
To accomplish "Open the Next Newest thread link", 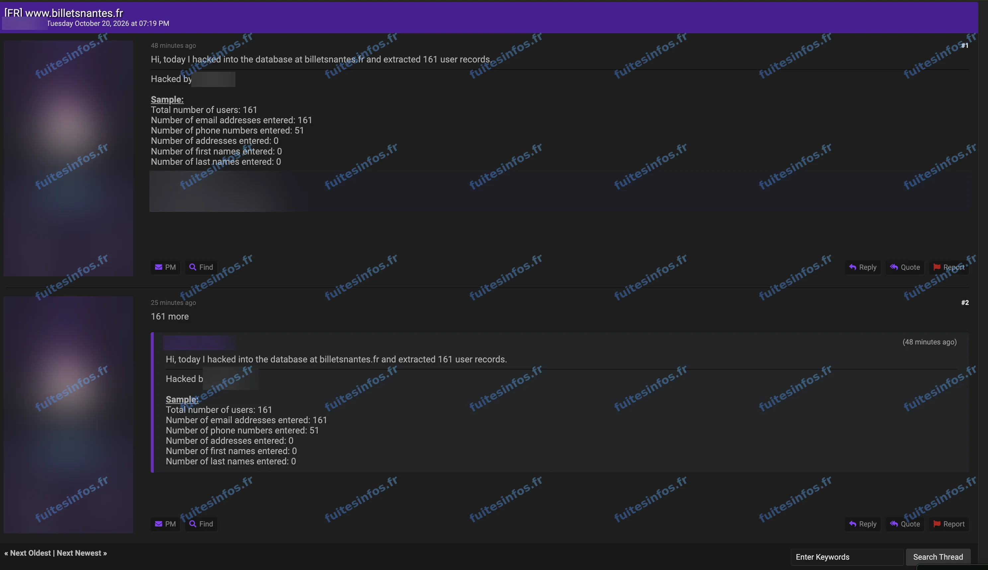I will [79, 553].
